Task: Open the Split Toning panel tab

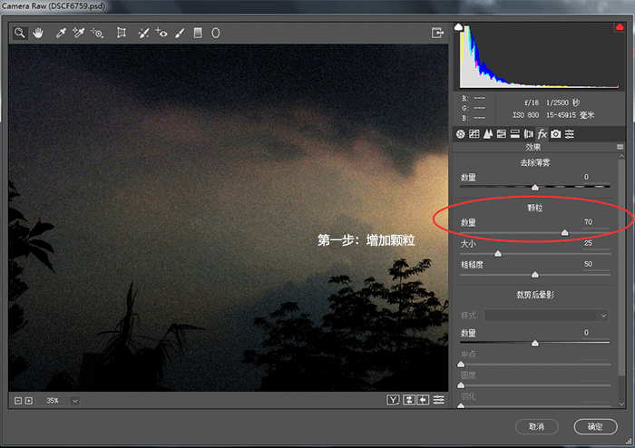Action: tap(514, 134)
